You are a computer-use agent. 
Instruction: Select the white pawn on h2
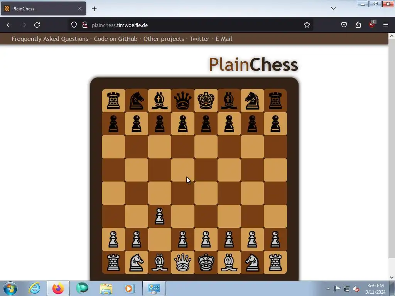[275, 239]
